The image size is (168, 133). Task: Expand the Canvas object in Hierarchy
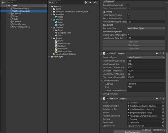point(9,14)
